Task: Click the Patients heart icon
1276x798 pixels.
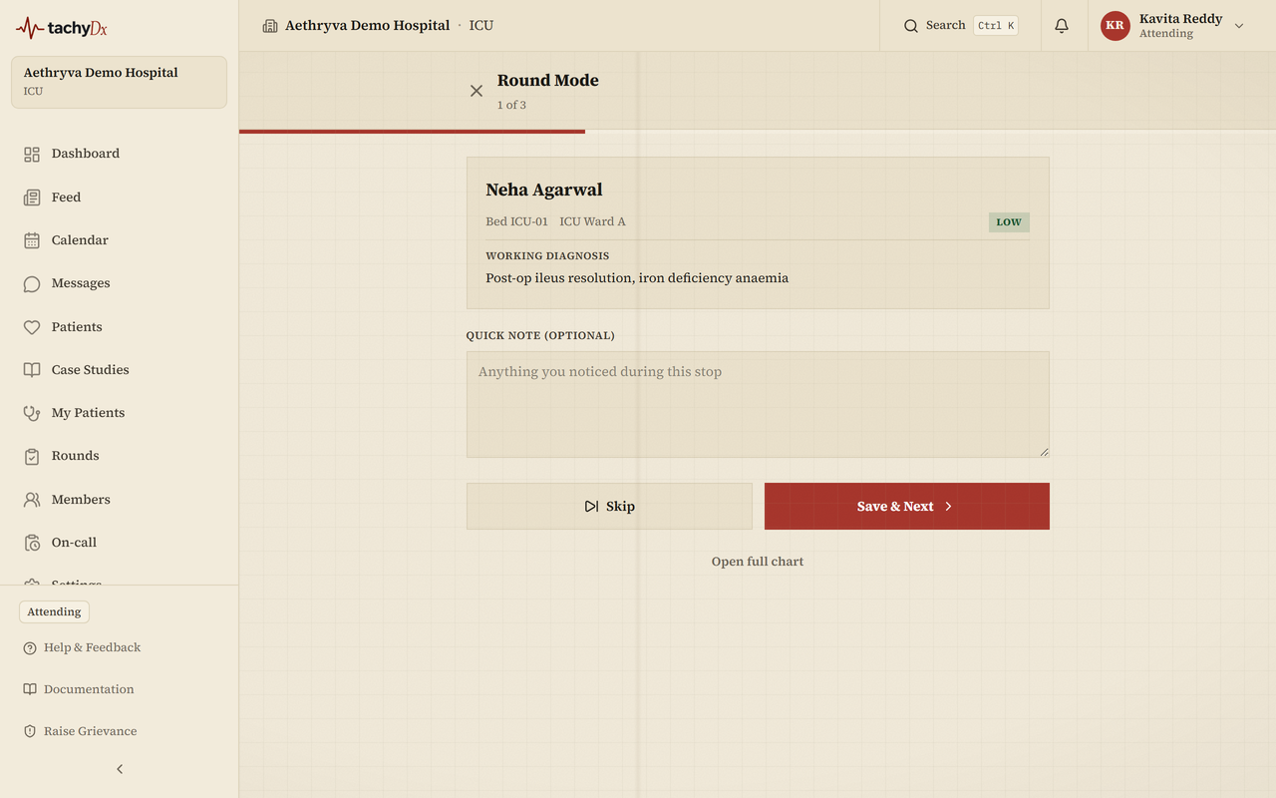Action: (32, 327)
